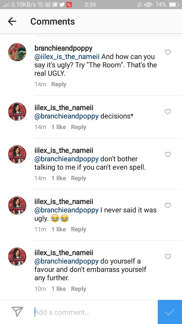Viewport: 182px width, 324px height.
Task: Submit comment with the blue checkmark button
Action: (170, 312)
